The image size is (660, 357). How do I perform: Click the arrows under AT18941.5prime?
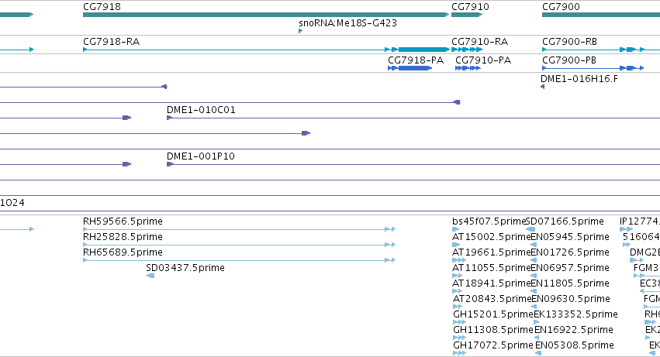[457, 291]
